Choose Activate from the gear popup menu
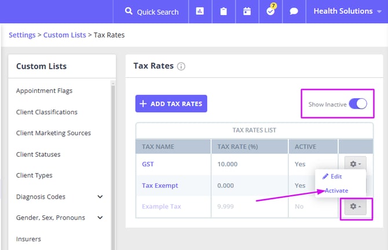The height and width of the screenshot is (250, 388). [336, 191]
